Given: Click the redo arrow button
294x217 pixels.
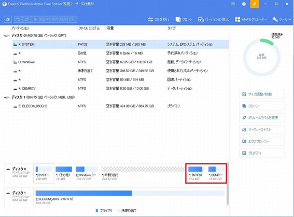Looking at the screenshot, I should coord(26,19).
